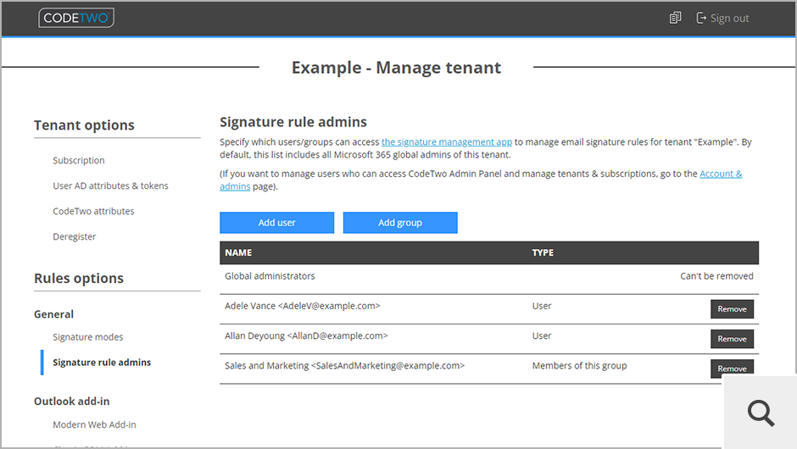The width and height of the screenshot is (797, 449).
Task: Click the Add group button
Action: [400, 223]
